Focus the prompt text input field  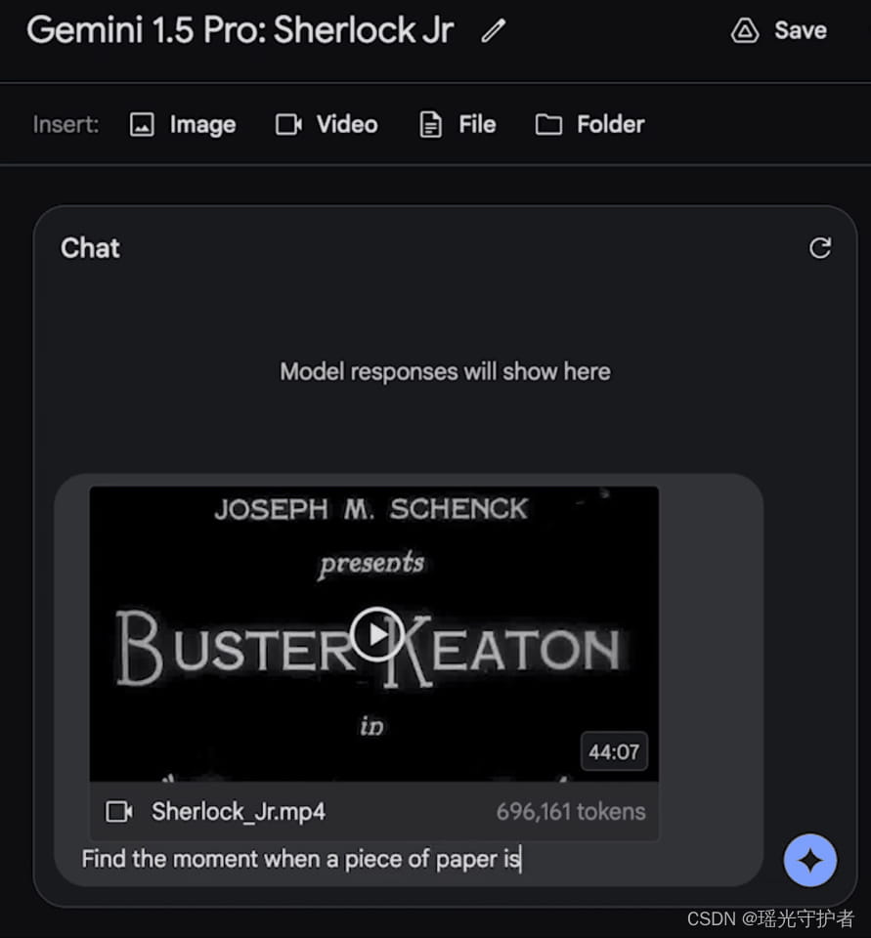(409, 860)
